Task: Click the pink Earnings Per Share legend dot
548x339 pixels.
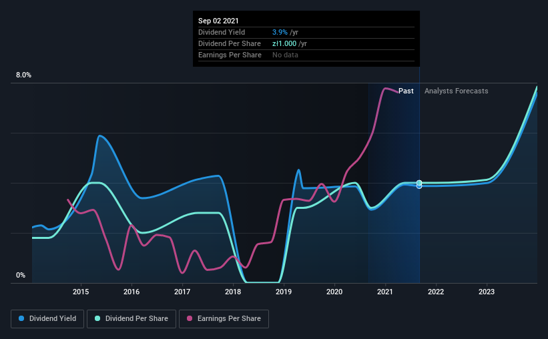Action: [x=190, y=318]
